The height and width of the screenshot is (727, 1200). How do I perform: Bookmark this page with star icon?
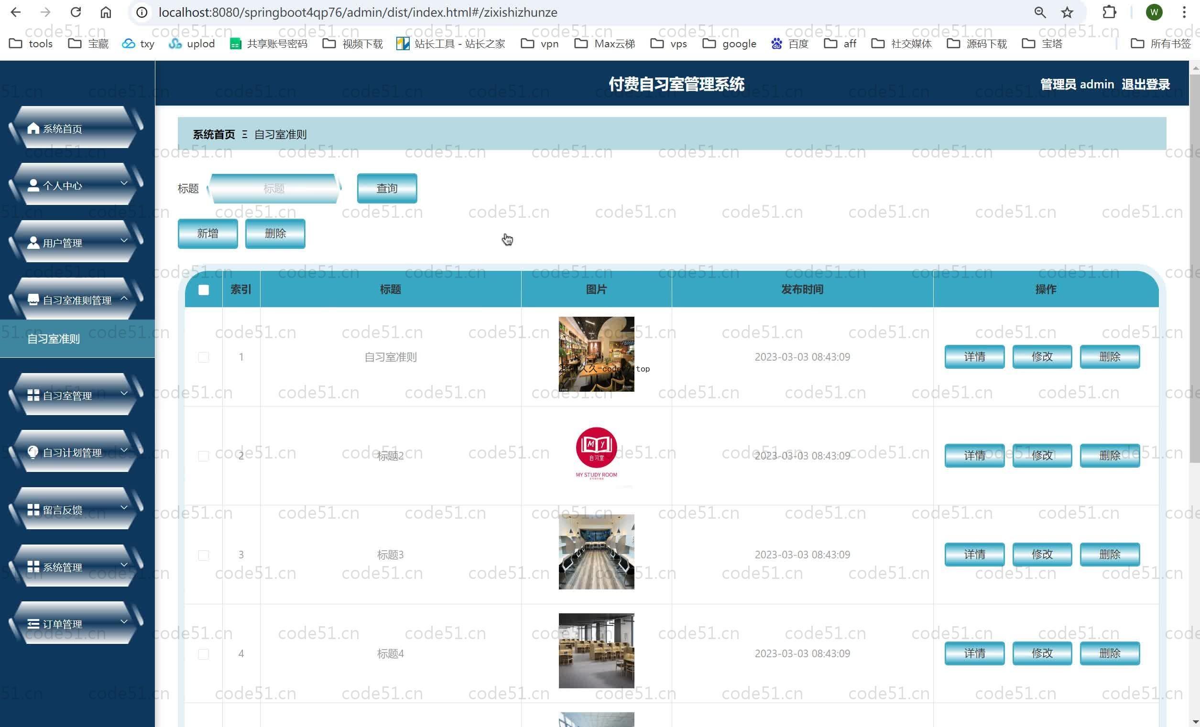tap(1067, 12)
